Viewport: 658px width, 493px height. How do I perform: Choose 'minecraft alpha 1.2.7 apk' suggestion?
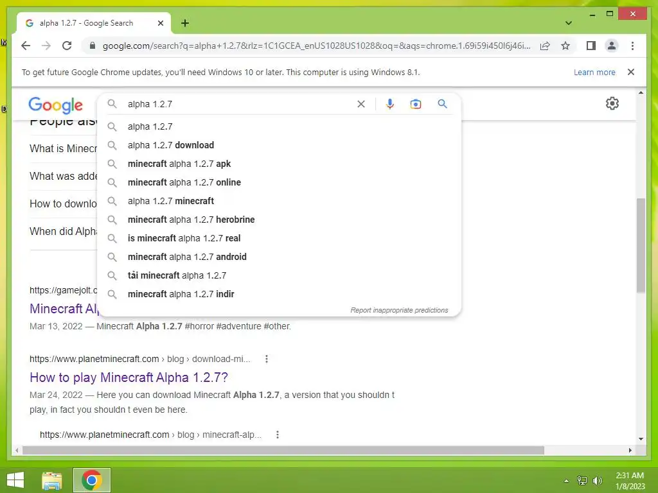pos(279,164)
